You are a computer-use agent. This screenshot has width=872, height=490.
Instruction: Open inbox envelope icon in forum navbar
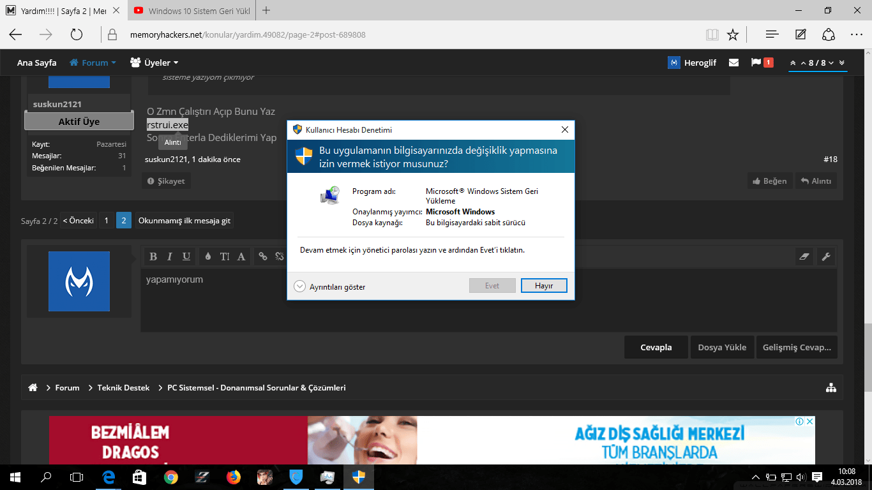click(x=734, y=63)
